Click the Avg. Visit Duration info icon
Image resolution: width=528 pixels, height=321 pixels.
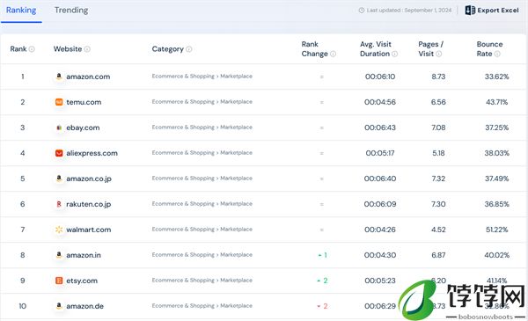(x=394, y=54)
